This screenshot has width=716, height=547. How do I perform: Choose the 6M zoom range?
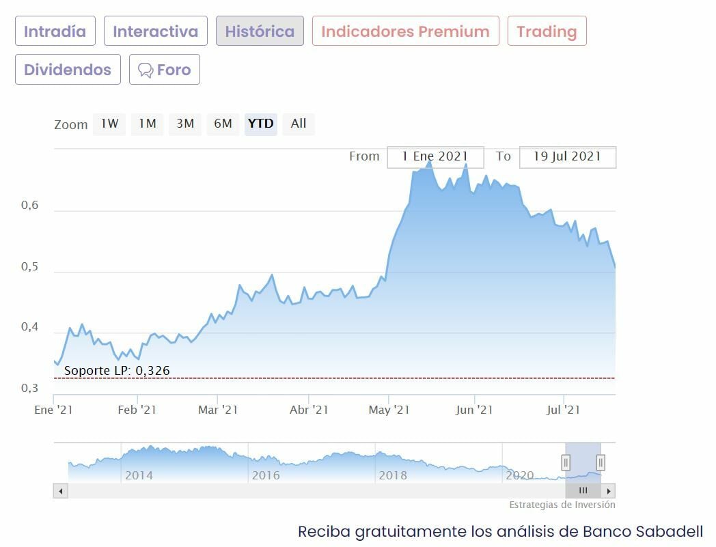click(223, 124)
